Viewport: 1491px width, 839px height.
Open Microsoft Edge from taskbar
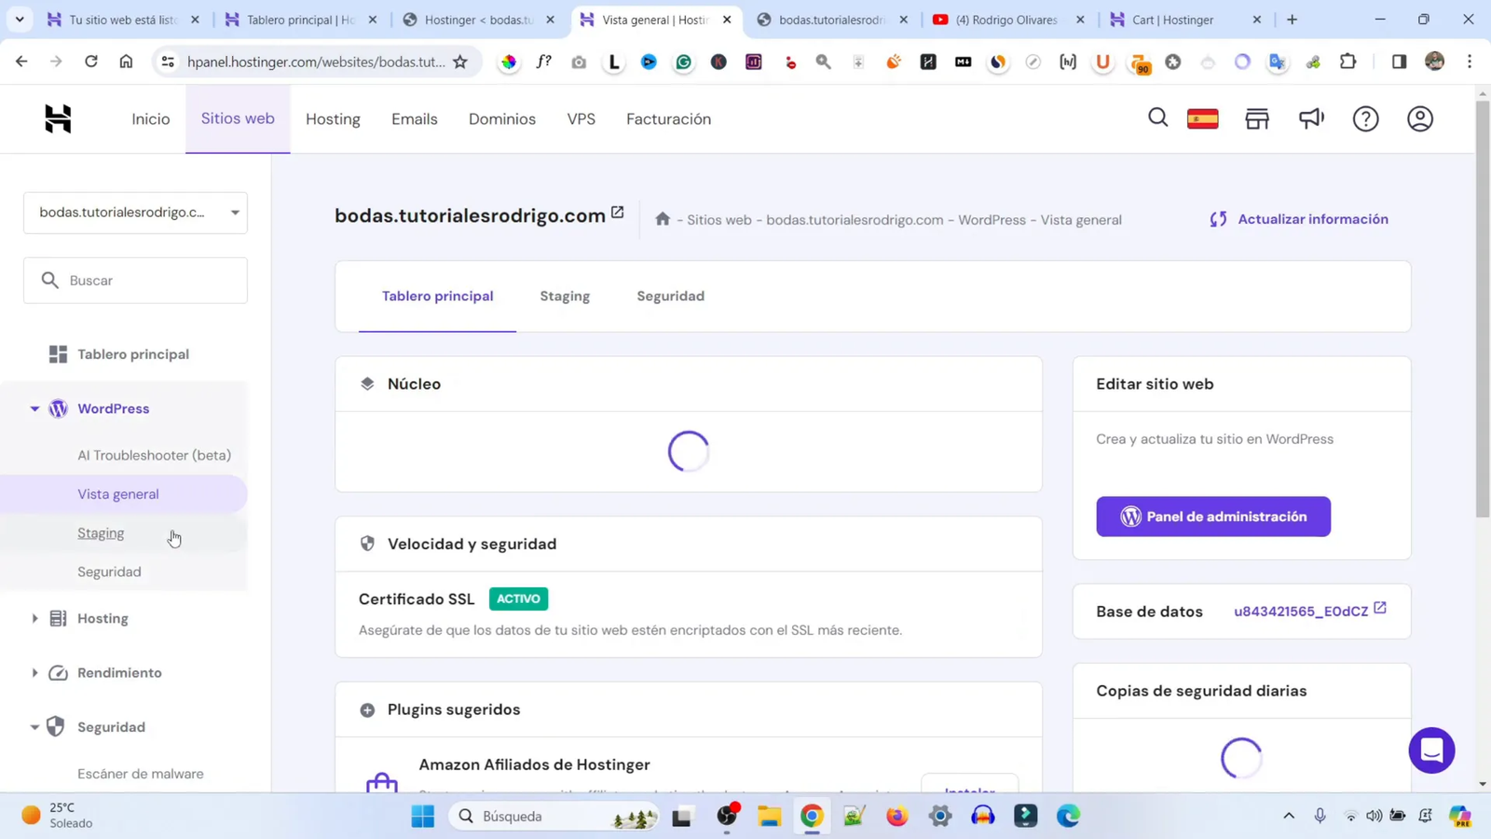(x=1068, y=816)
